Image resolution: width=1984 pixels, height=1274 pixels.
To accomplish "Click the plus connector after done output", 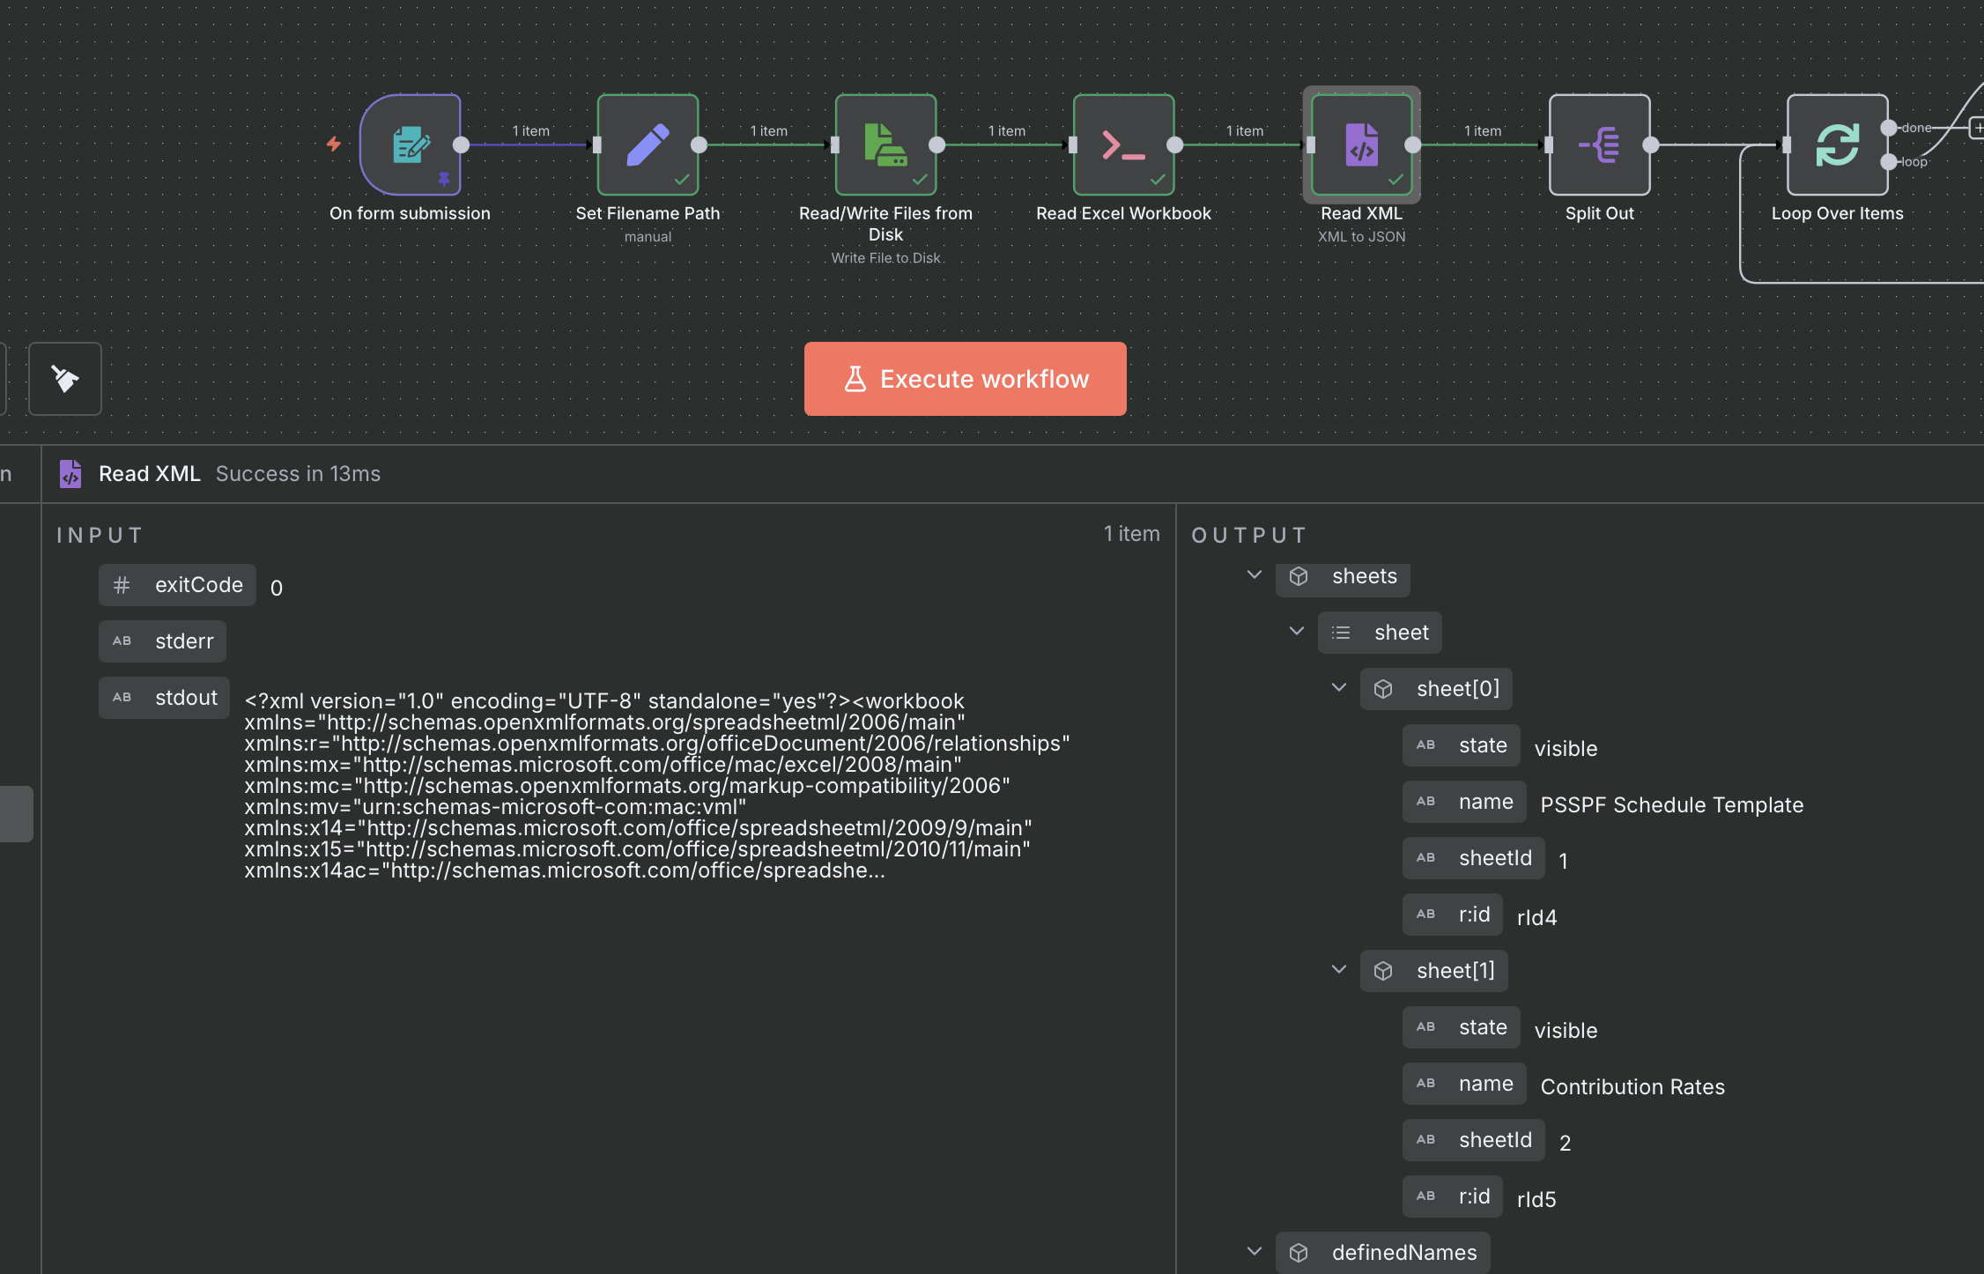I will (1977, 129).
